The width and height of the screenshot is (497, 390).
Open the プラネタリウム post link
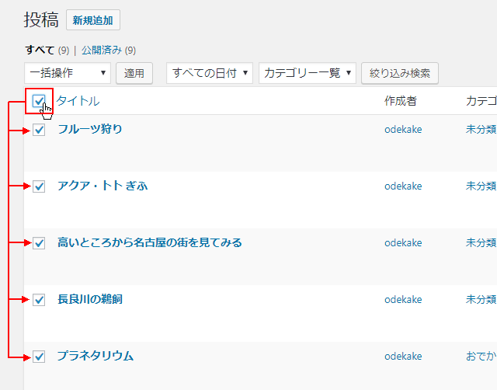click(x=96, y=356)
